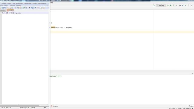Click INS indicator in Notepad++ status bar

[x=45, y=108]
